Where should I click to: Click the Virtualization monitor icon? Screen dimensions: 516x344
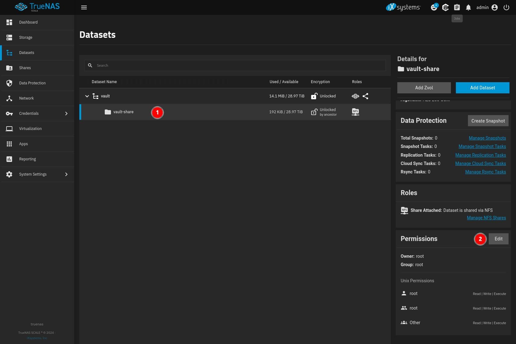point(9,129)
